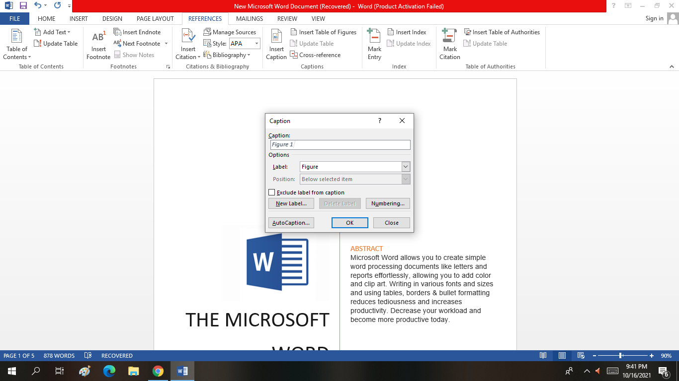Open the Insert Citation menu
The height and width of the screenshot is (381, 679).
tap(188, 44)
